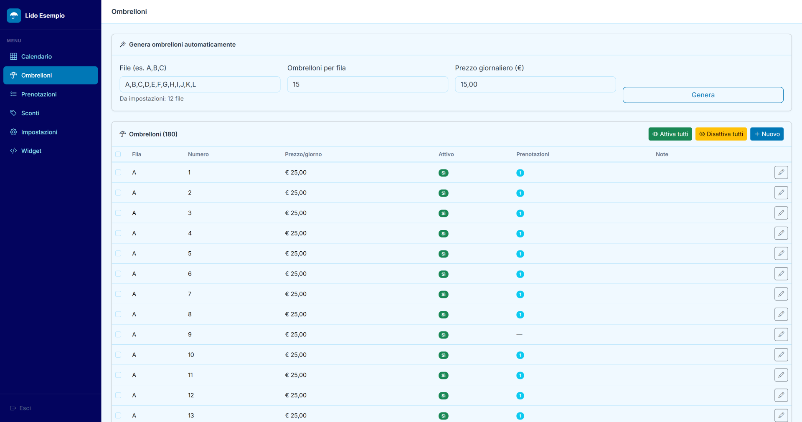Check the box for umbrella A 7
The width and height of the screenshot is (802, 422).
point(118,294)
